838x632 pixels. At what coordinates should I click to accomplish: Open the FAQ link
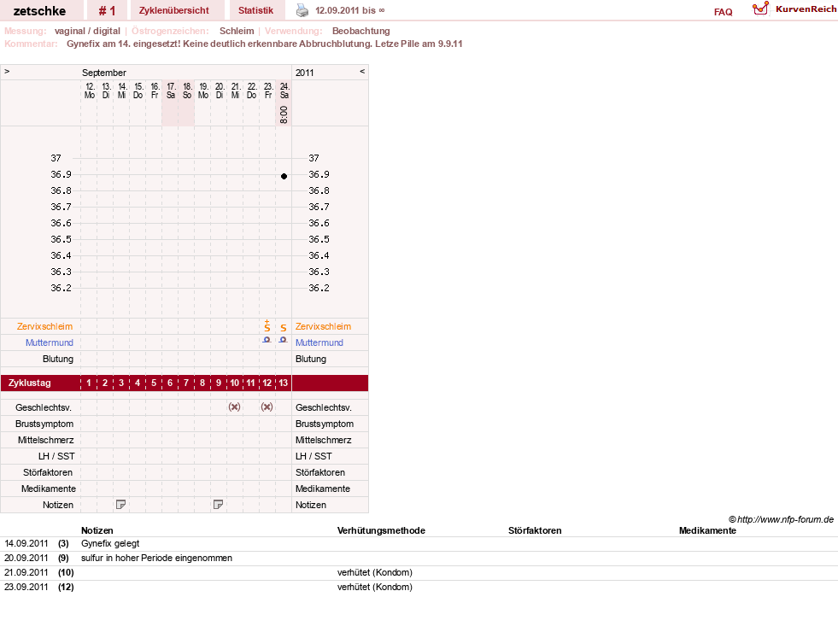point(723,12)
